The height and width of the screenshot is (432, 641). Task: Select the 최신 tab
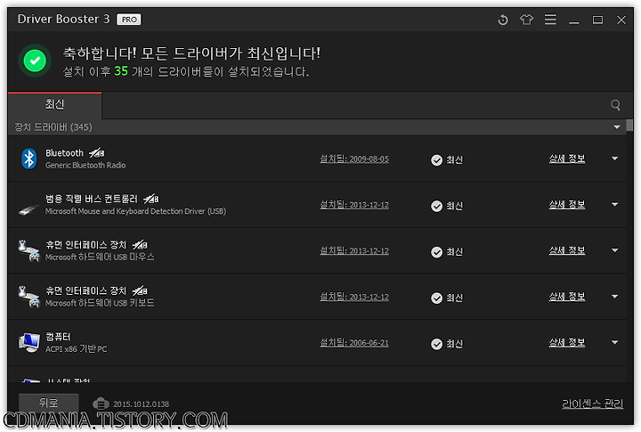[55, 105]
